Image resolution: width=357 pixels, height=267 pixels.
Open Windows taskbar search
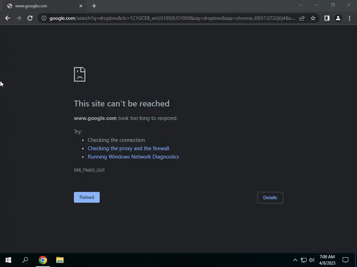[25, 260]
